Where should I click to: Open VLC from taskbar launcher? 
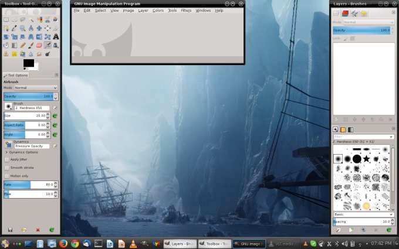[133, 243]
